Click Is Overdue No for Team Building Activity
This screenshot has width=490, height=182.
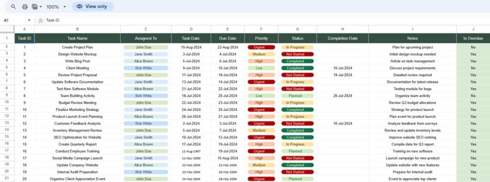point(473,96)
